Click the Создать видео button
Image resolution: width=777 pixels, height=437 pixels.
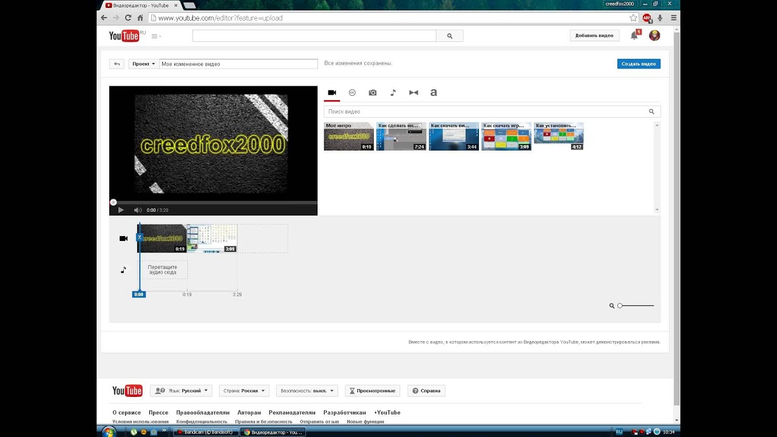point(639,64)
